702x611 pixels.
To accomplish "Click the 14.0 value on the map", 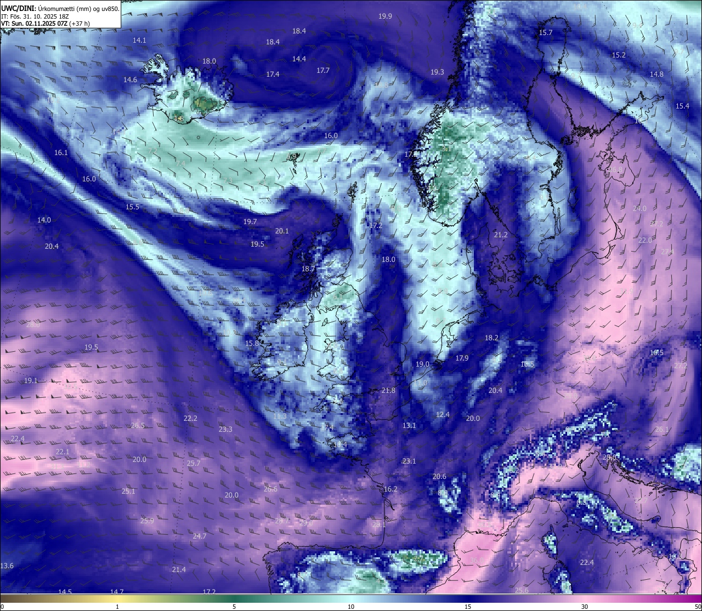I will click(x=44, y=220).
